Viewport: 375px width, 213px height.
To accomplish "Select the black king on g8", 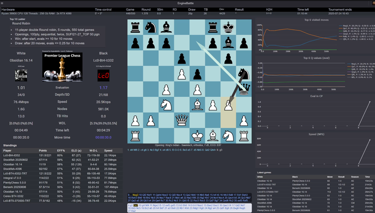I will [228, 28].
